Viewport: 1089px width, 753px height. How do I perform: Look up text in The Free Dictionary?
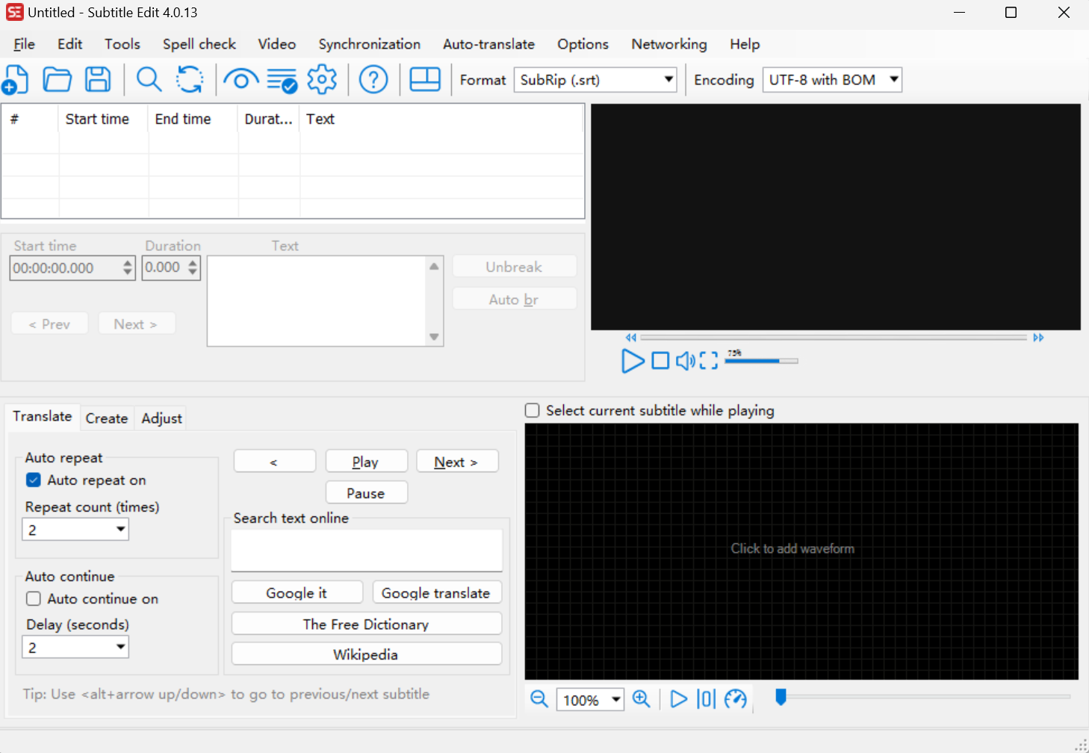pos(365,623)
